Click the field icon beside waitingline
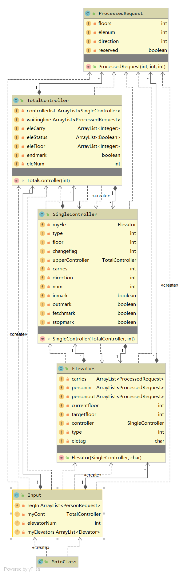Viewport: 187px width, 575px height. click(x=17, y=120)
